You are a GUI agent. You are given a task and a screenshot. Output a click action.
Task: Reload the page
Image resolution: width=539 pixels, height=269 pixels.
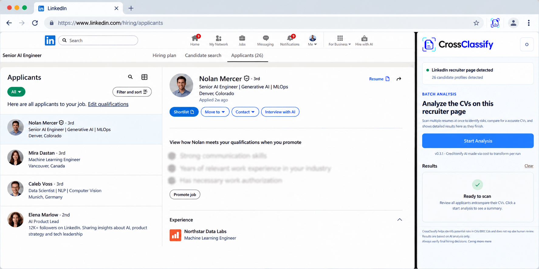(x=35, y=23)
